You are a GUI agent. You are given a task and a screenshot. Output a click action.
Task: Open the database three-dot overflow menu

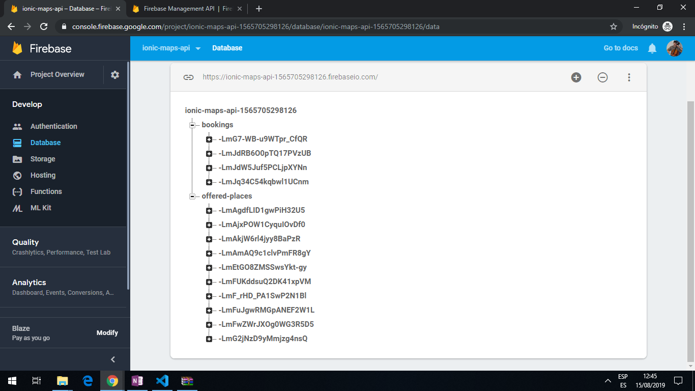[x=629, y=77]
